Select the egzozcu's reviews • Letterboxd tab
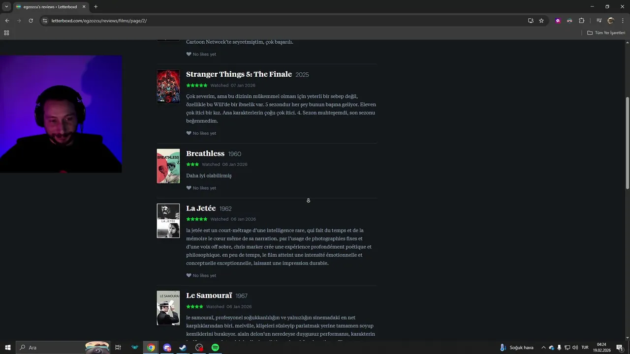Image resolution: width=630 pixels, height=354 pixels. click(51, 7)
